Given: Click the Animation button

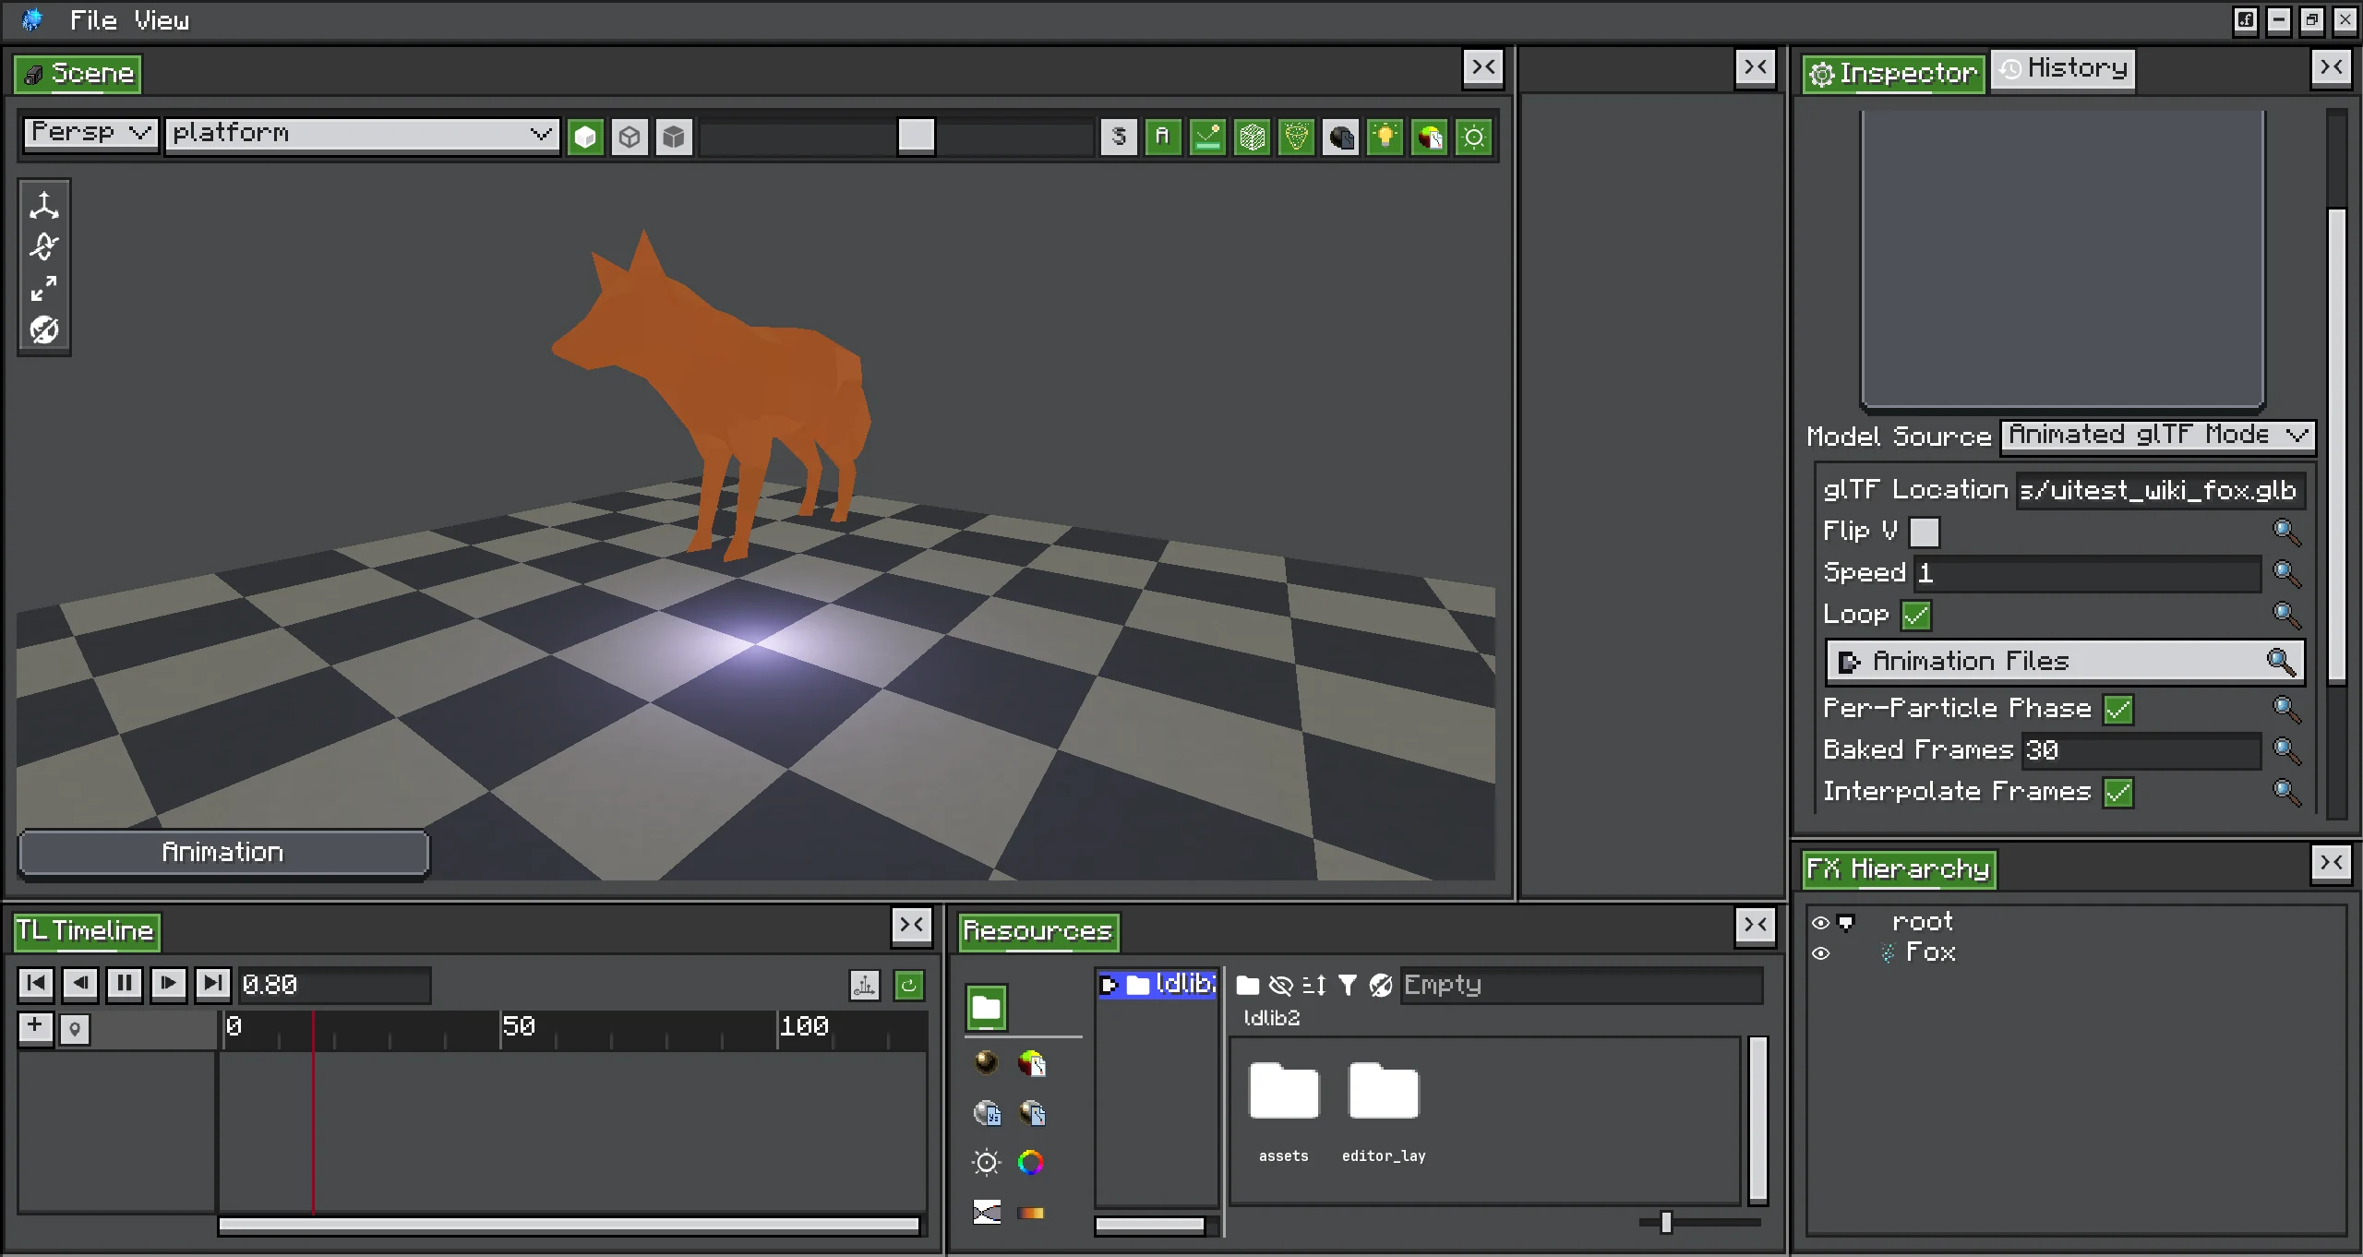Looking at the screenshot, I should point(223,852).
